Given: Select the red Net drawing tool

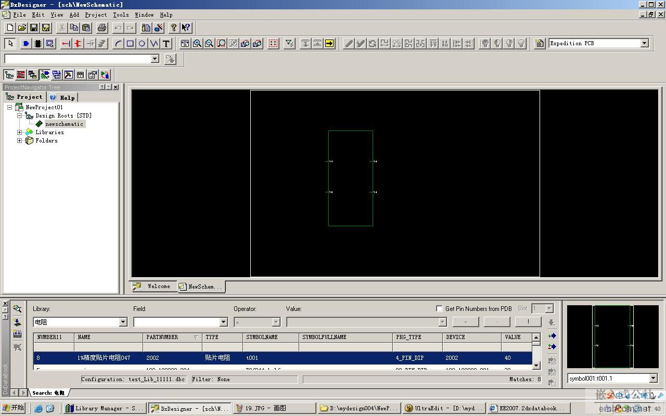Looking at the screenshot, I should pyautogui.click(x=66, y=43).
